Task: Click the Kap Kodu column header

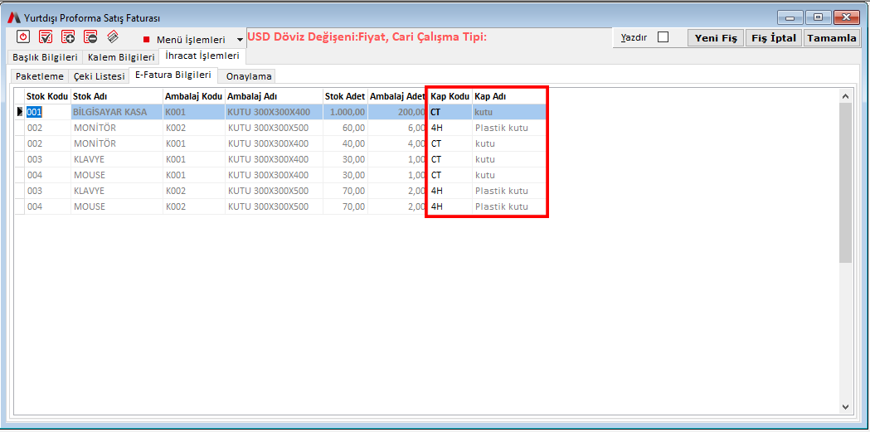Action: click(450, 96)
